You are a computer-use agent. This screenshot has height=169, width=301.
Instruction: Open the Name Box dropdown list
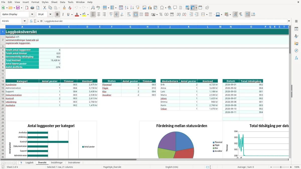(x=25, y=21)
